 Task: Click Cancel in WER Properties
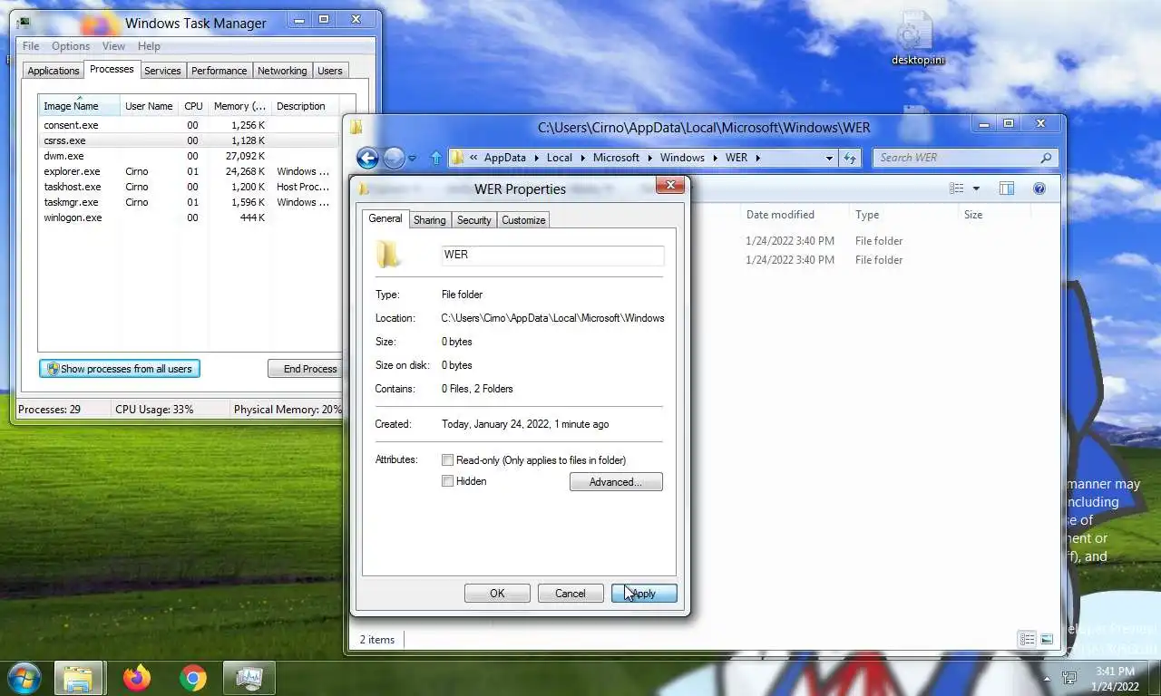(x=570, y=594)
